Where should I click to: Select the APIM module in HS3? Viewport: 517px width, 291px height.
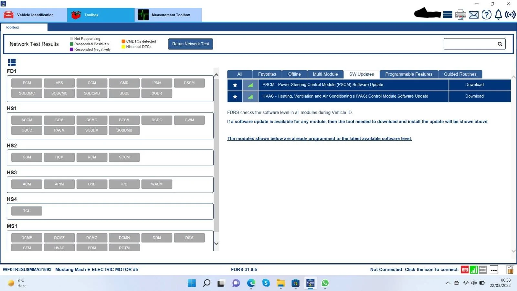tap(59, 184)
